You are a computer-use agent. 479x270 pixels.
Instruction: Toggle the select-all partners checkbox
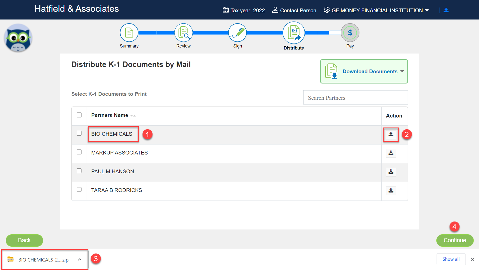(79, 115)
